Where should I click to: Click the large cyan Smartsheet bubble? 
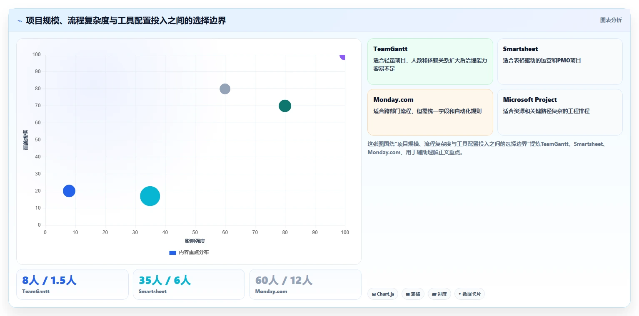[x=150, y=196]
